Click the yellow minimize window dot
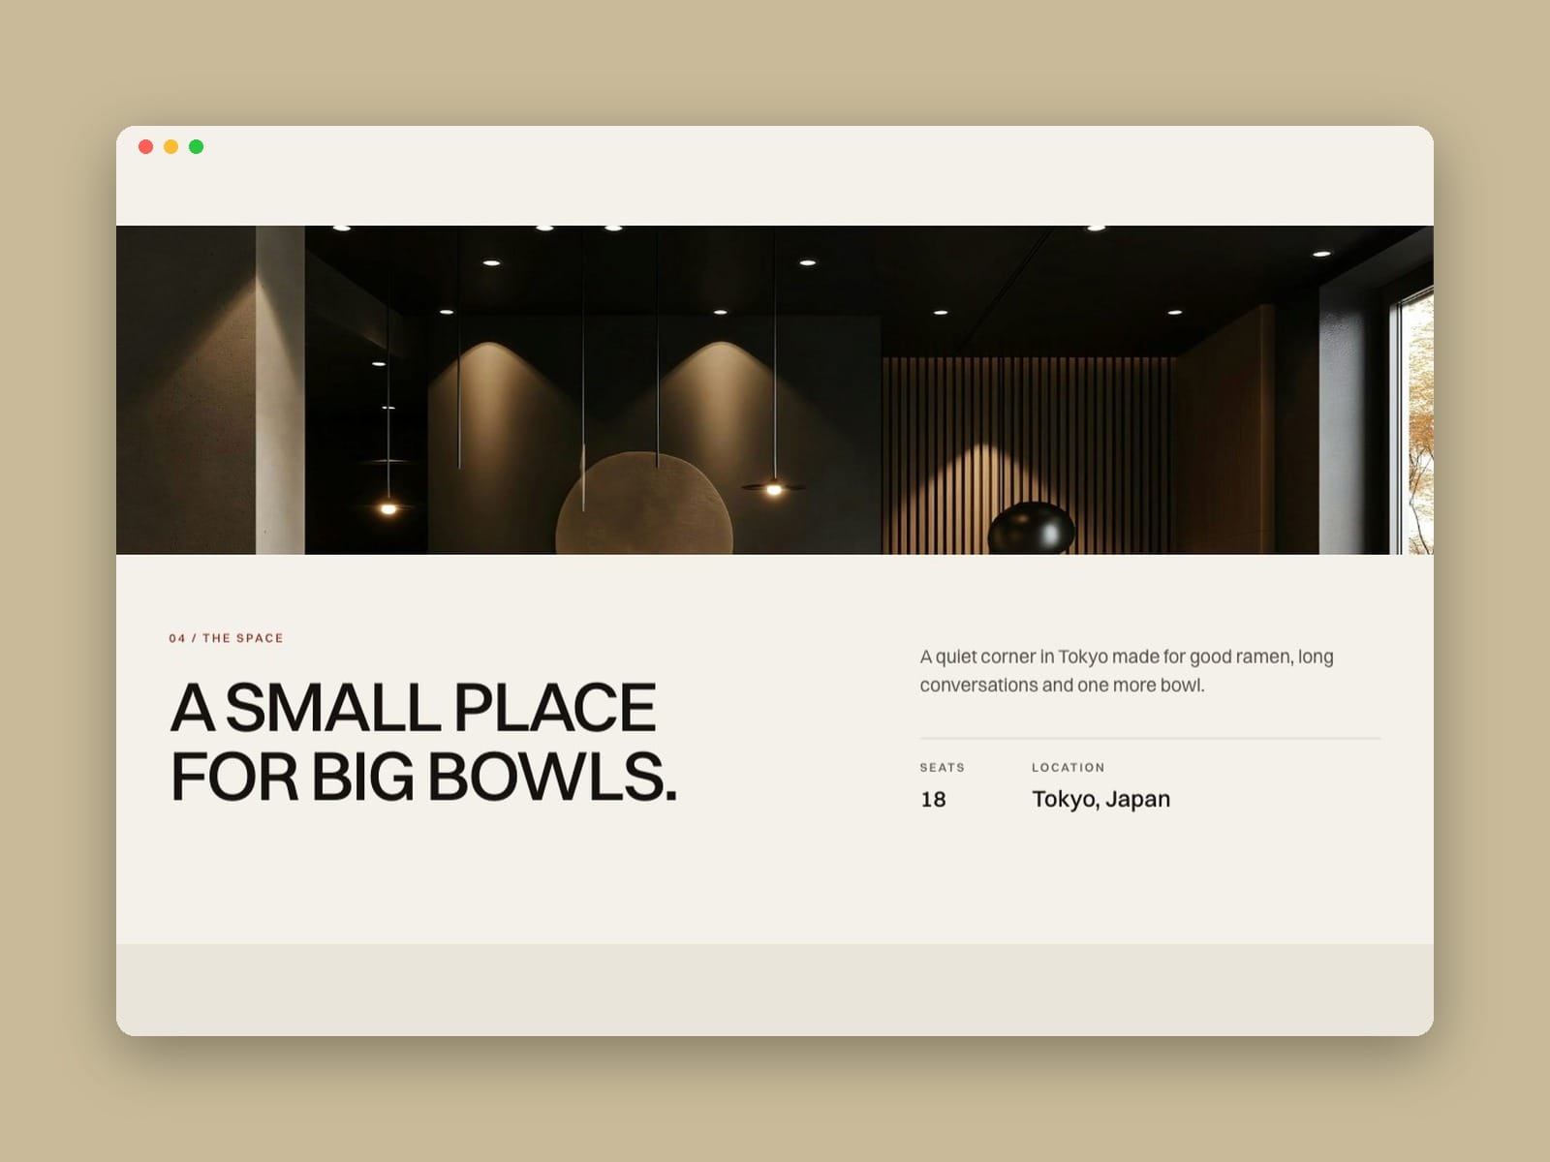 point(171,147)
